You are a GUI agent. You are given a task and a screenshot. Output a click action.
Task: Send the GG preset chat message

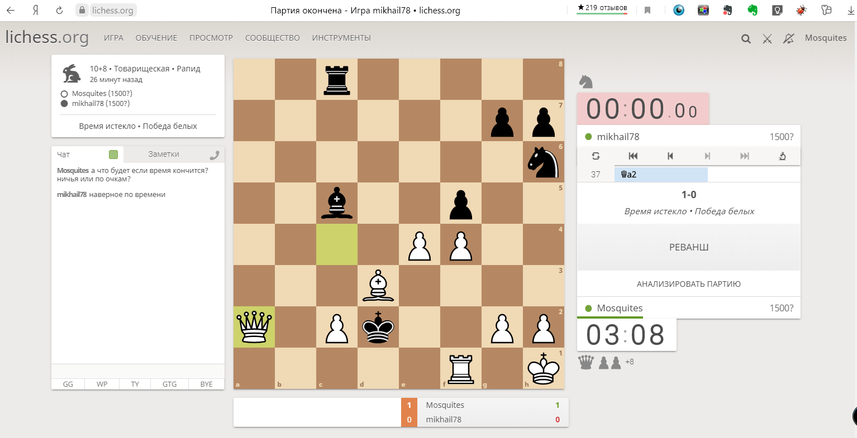pyautogui.click(x=68, y=384)
